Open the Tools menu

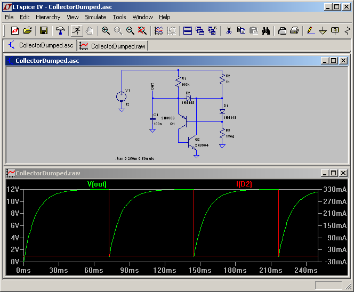click(119, 17)
